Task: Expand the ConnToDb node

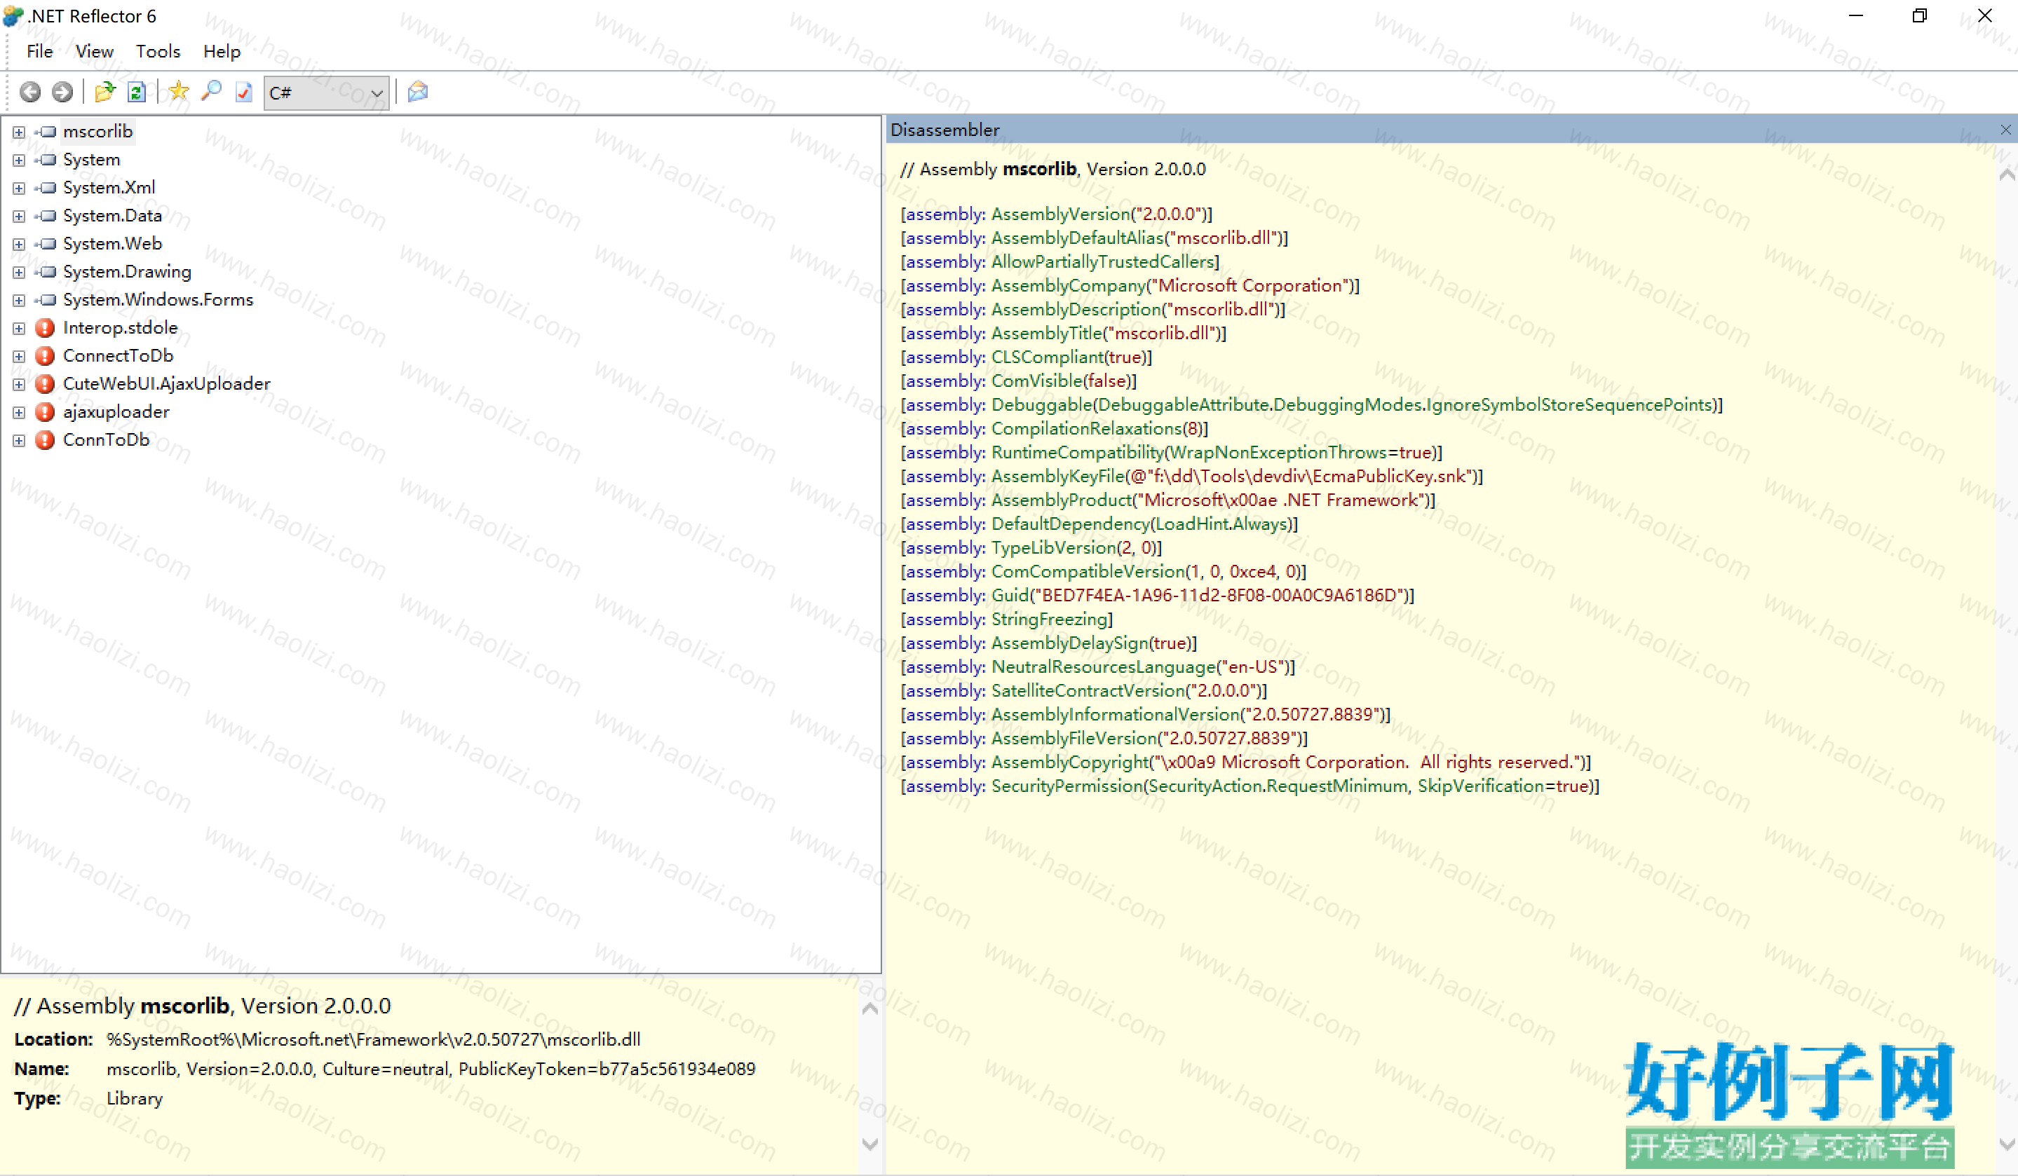Action: click(18, 440)
